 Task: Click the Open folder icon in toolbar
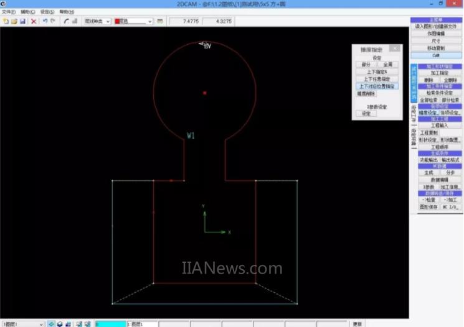coord(14,21)
